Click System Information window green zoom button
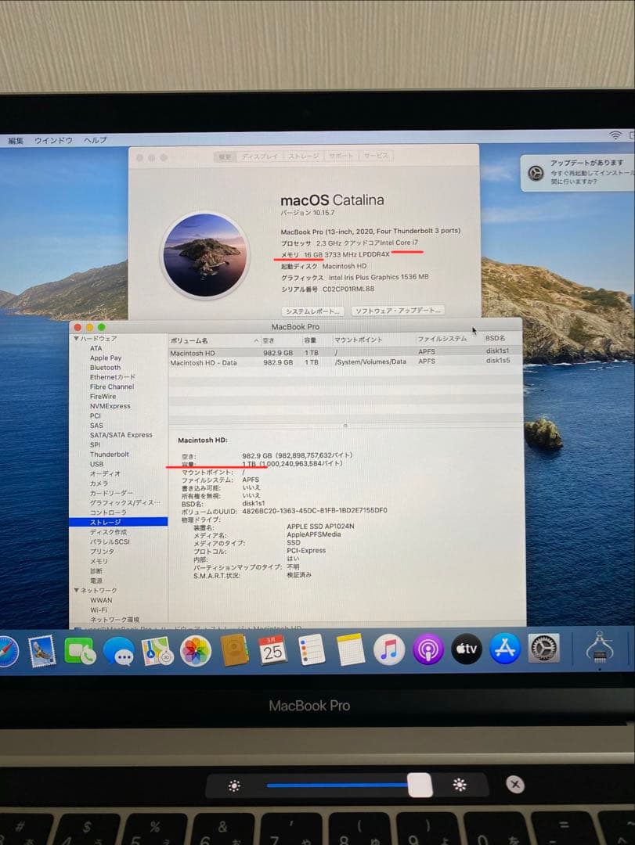Screen dimensions: 635x845 102,327
